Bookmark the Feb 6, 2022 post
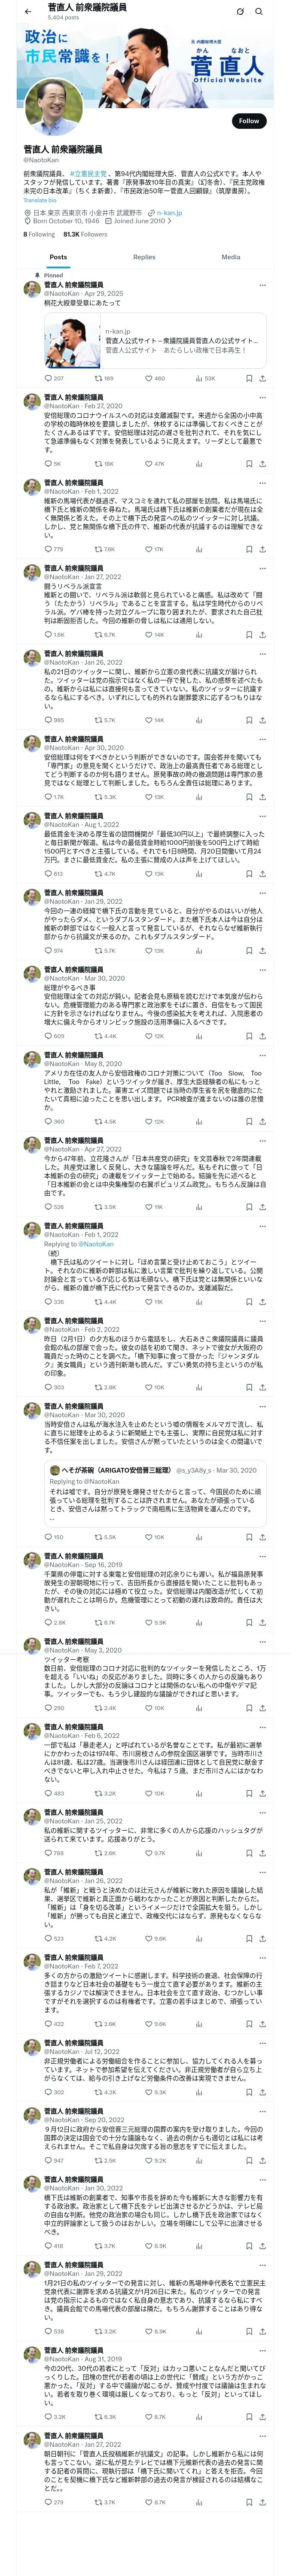The width and height of the screenshot is (290, 2576). click(248, 1793)
